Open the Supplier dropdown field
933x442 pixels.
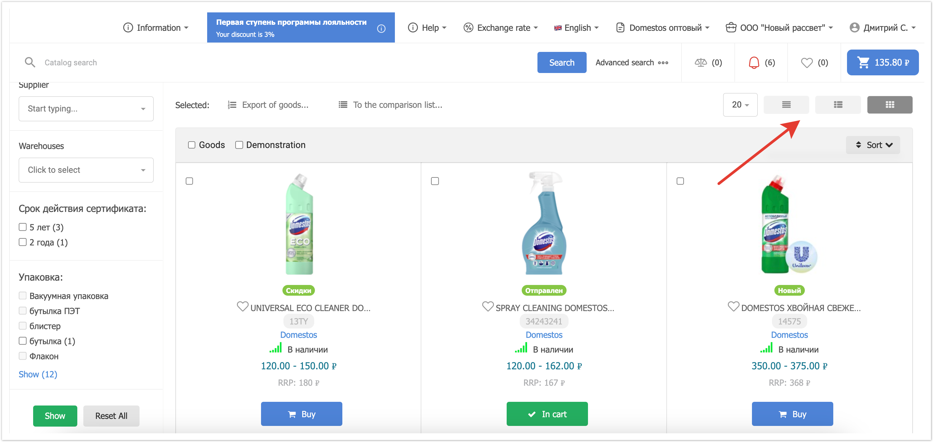(86, 109)
